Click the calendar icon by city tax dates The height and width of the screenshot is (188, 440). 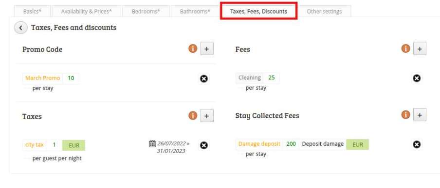[152, 143]
